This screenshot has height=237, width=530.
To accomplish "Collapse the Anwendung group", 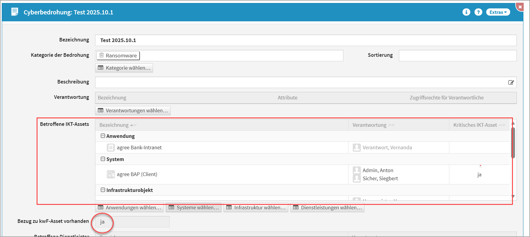I will click(103, 136).
